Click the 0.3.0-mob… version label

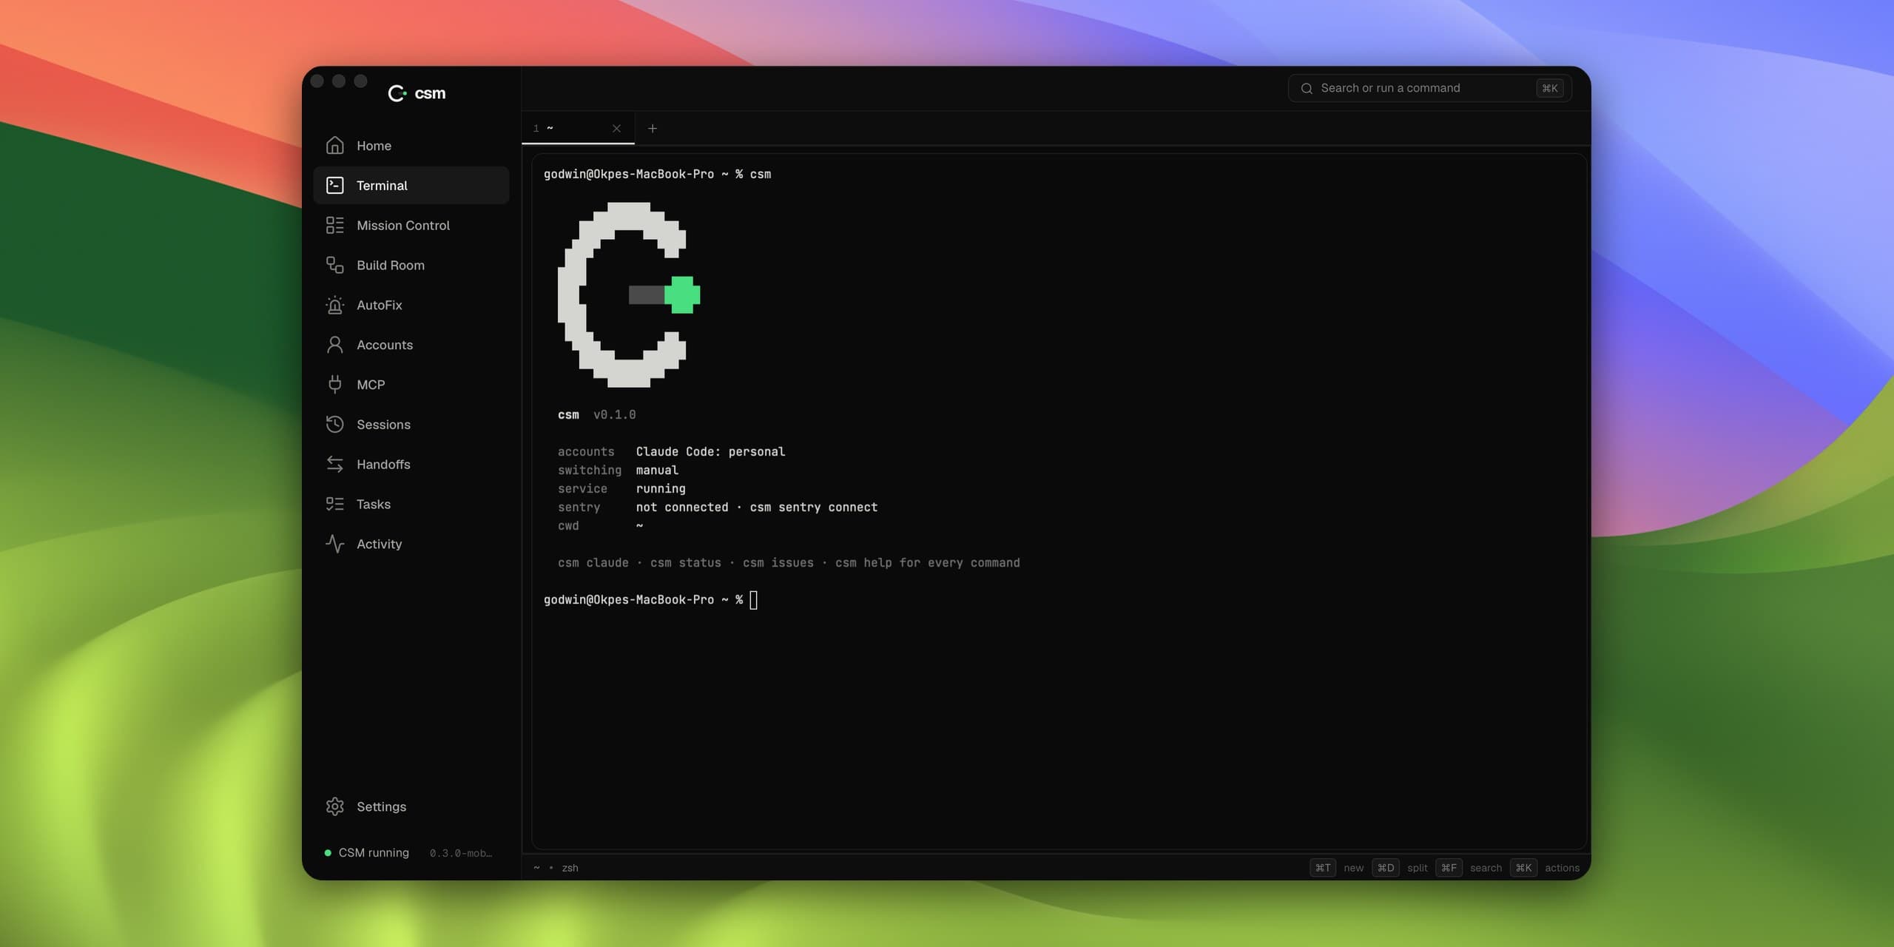click(x=461, y=853)
